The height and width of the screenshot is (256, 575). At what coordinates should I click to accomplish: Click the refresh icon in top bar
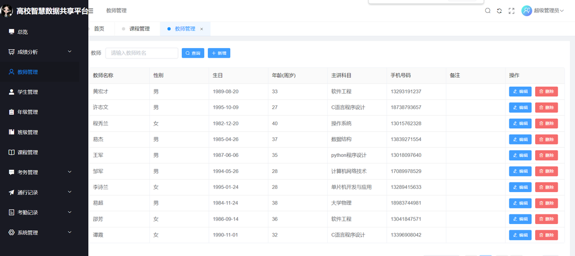[x=499, y=11]
